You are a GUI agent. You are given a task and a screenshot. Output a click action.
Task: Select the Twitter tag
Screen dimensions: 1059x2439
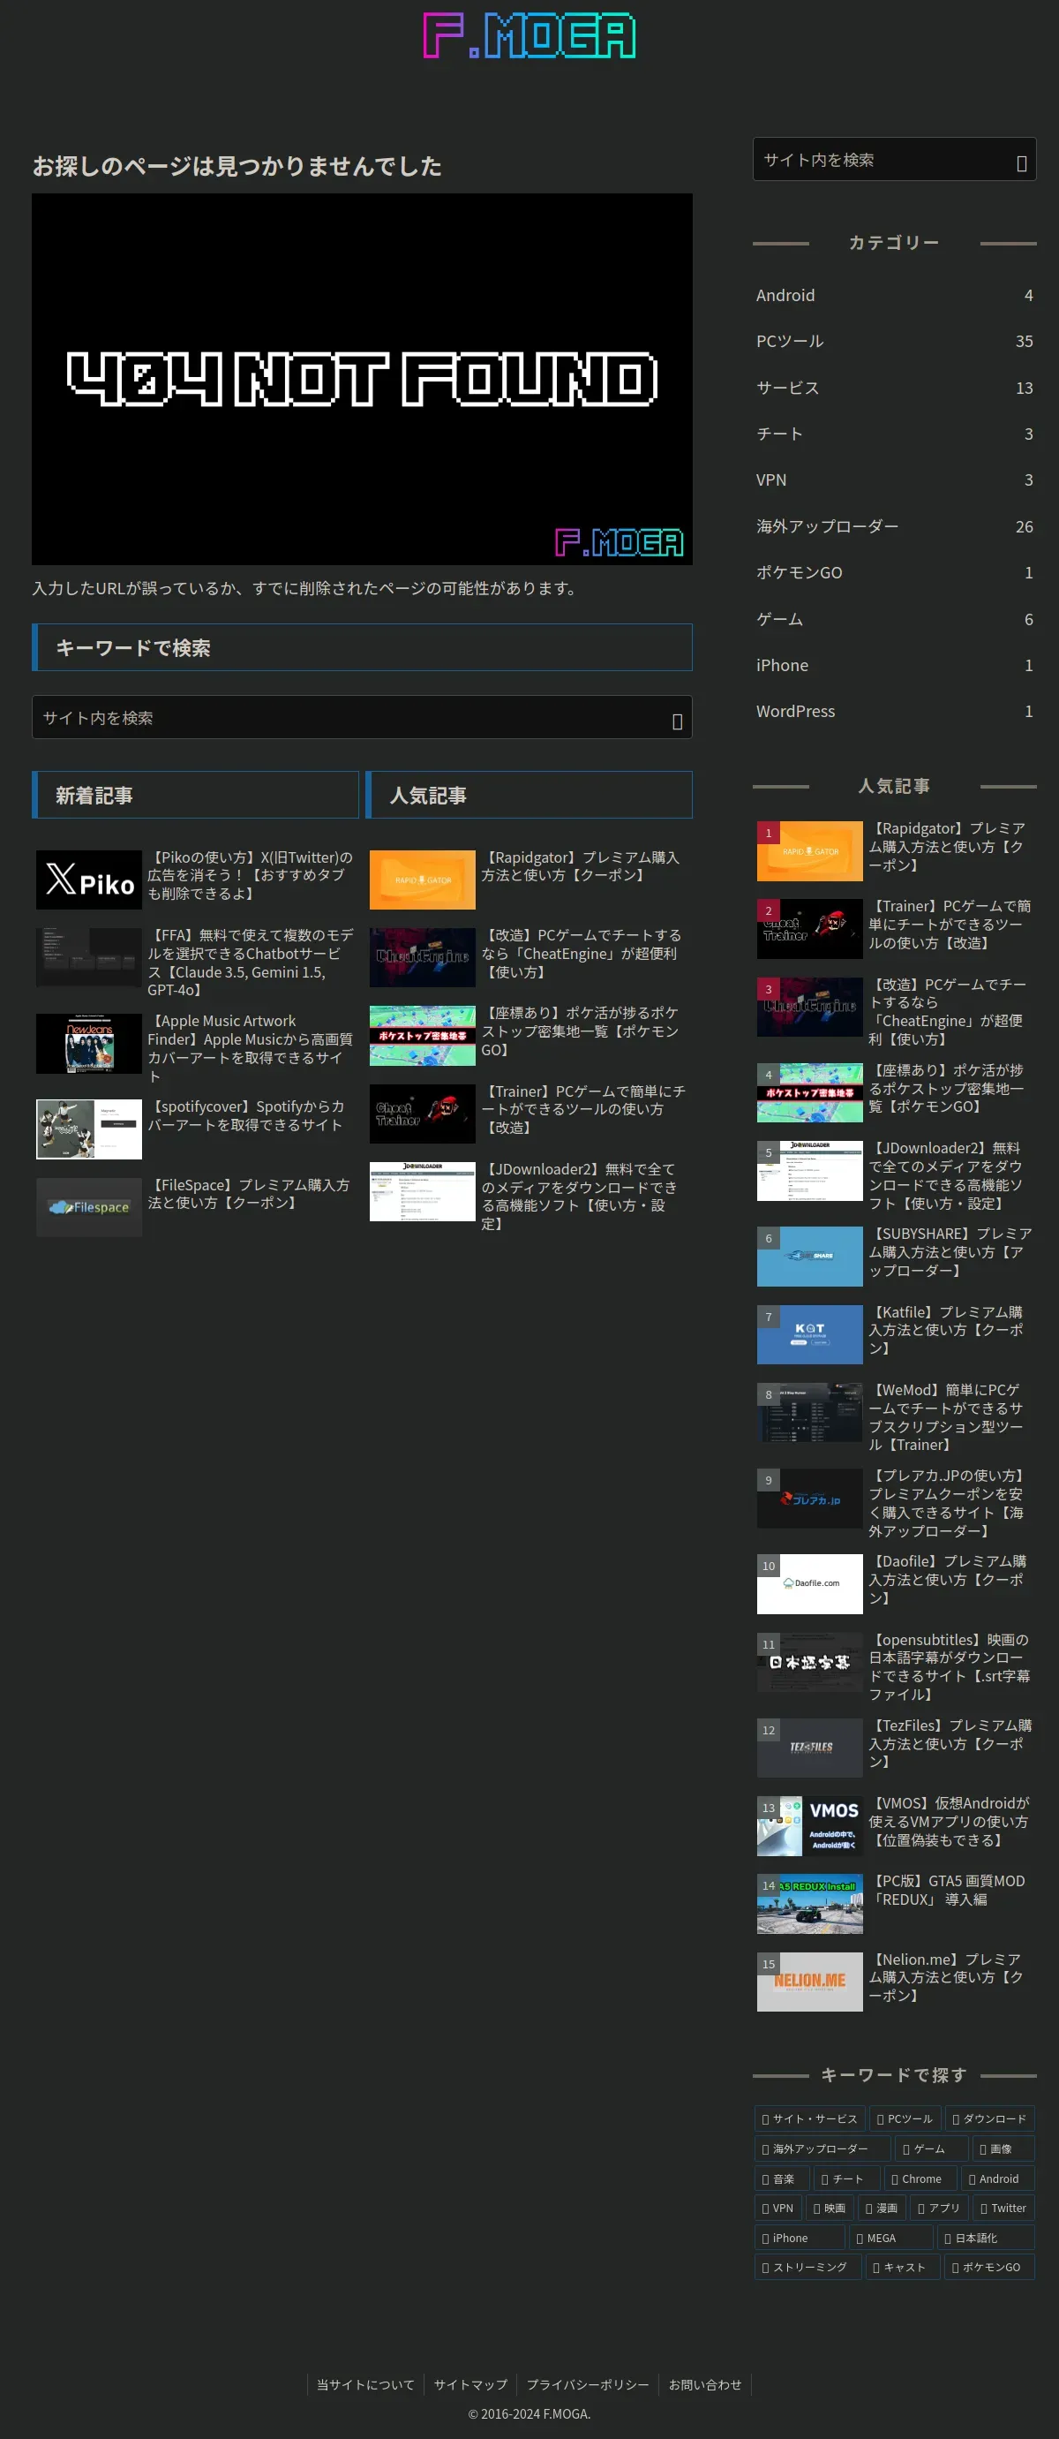coord(1003,2208)
